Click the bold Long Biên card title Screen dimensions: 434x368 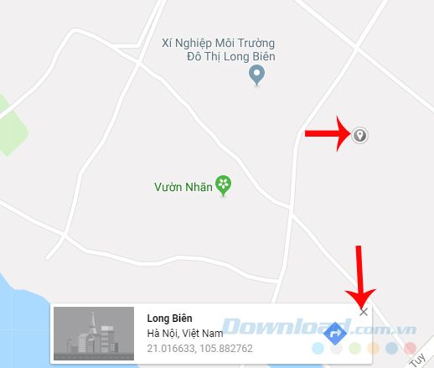[169, 319]
